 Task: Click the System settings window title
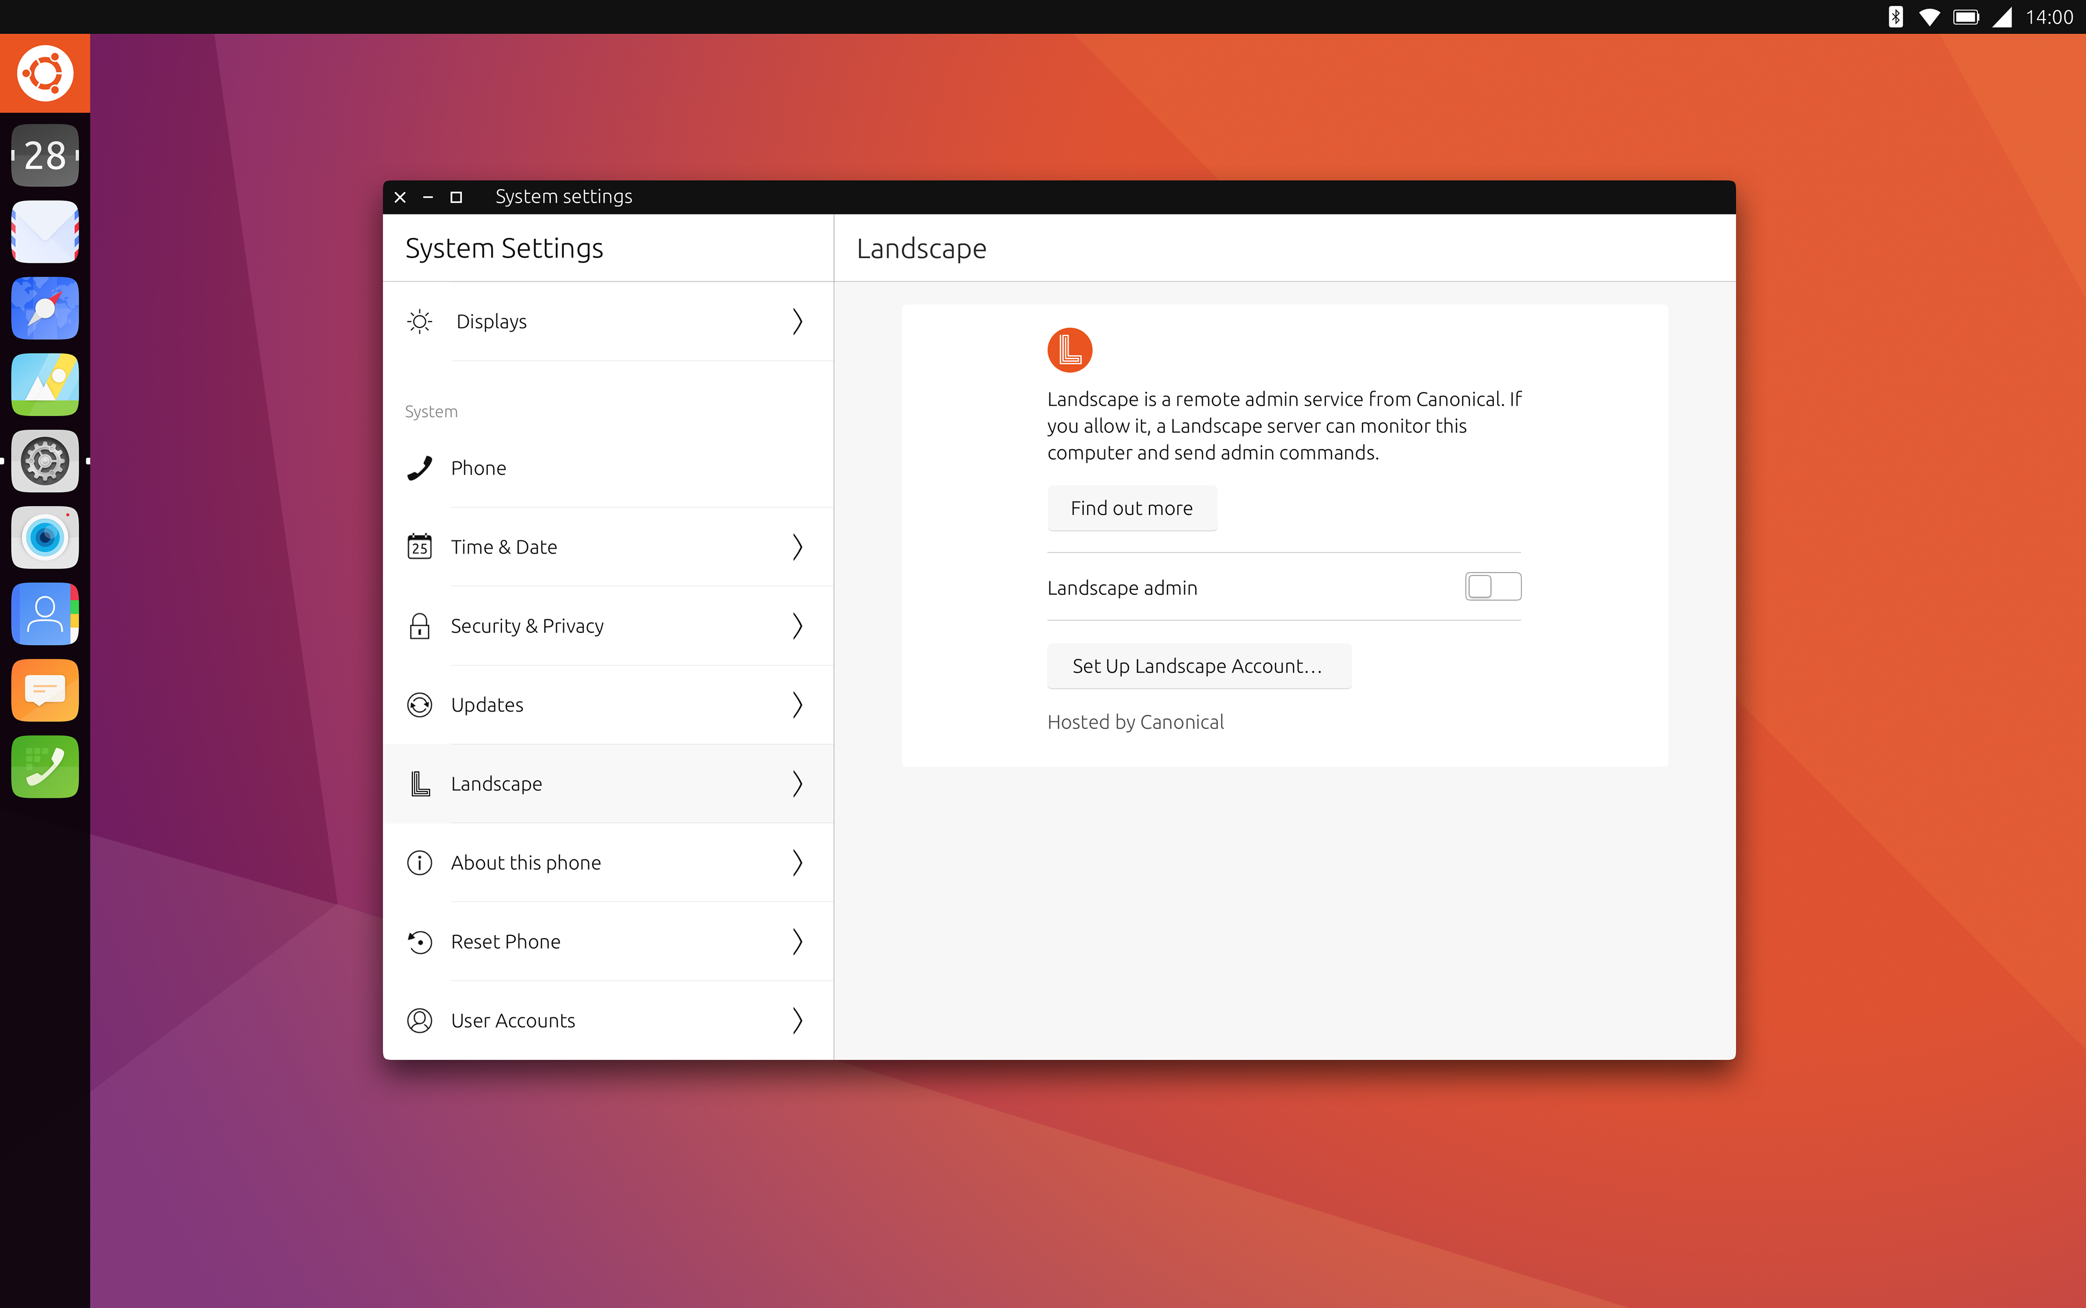pyautogui.click(x=563, y=197)
